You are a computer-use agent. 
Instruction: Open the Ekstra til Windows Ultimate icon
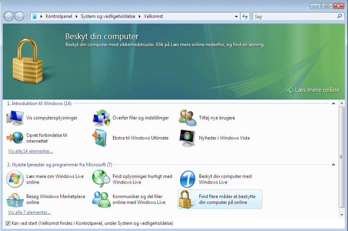pos(101,138)
